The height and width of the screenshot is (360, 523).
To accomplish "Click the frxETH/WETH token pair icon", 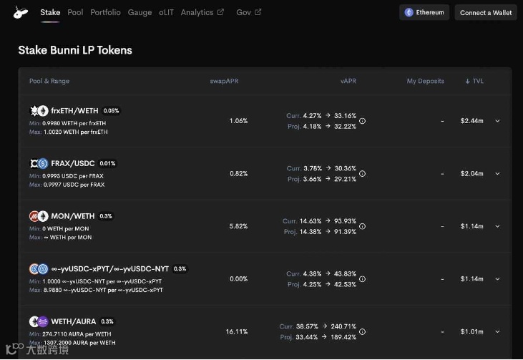I will [38, 111].
